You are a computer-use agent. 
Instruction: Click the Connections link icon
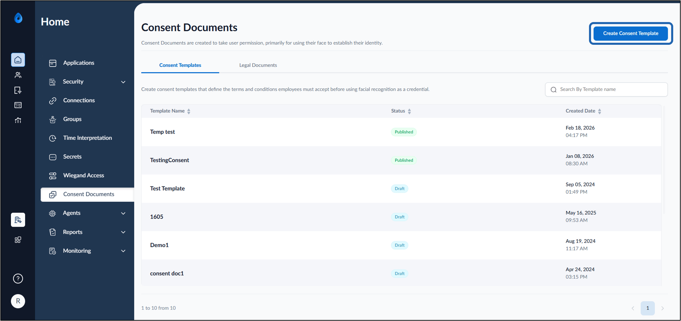pyautogui.click(x=53, y=100)
